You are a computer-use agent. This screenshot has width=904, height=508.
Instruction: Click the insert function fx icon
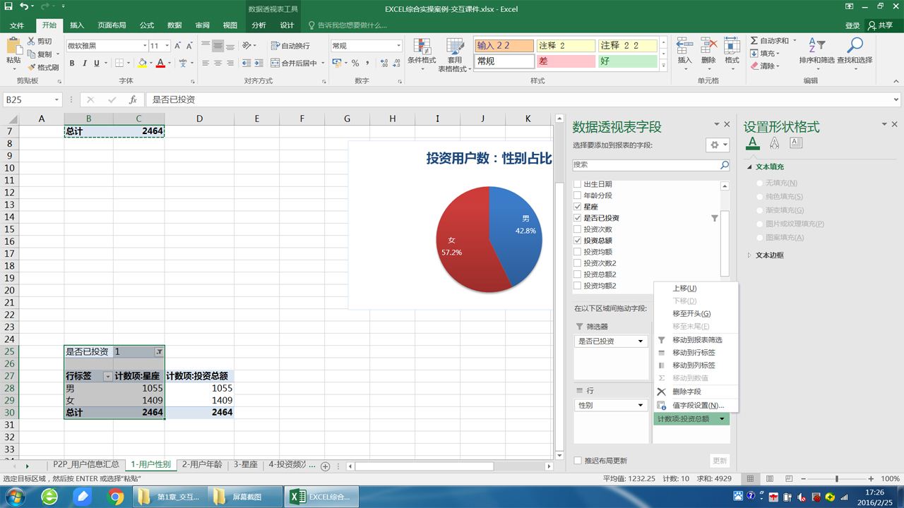(x=133, y=100)
